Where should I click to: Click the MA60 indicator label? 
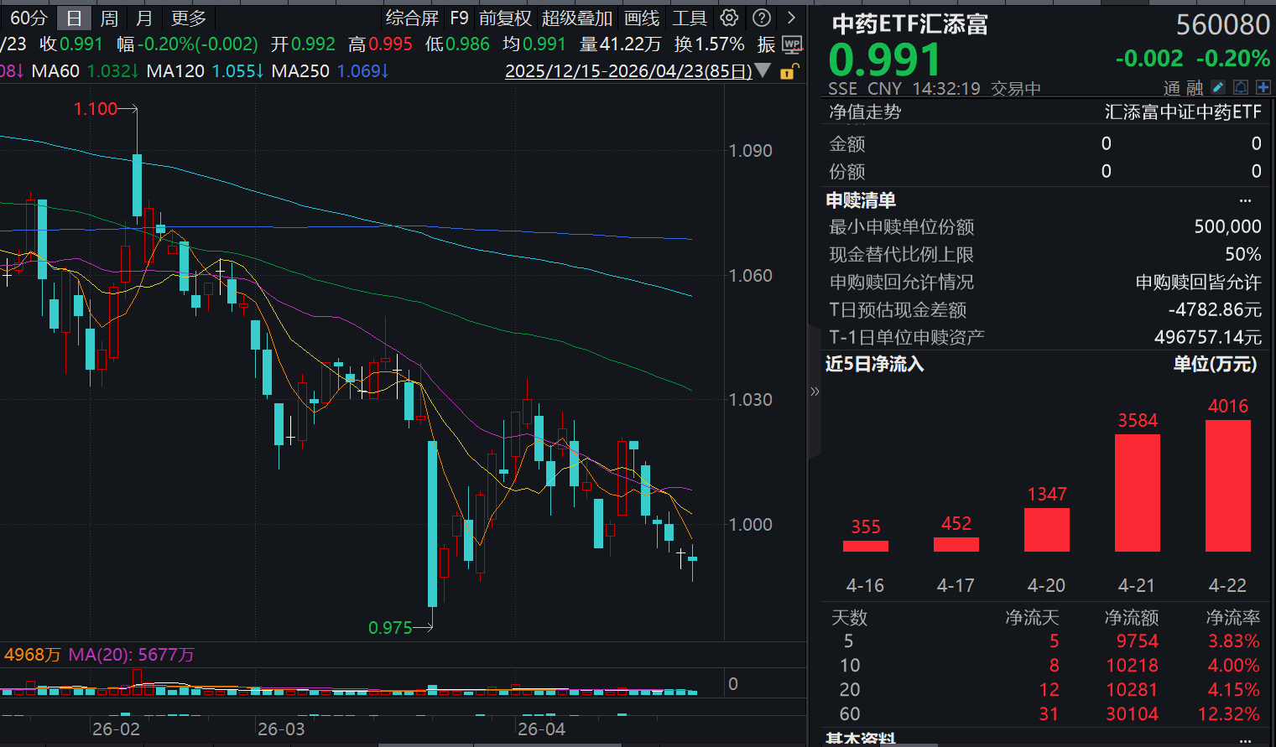[55, 71]
